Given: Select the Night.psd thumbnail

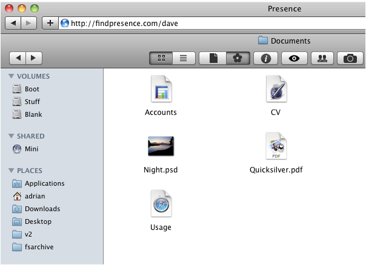Looking at the screenshot, I should (161, 147).
